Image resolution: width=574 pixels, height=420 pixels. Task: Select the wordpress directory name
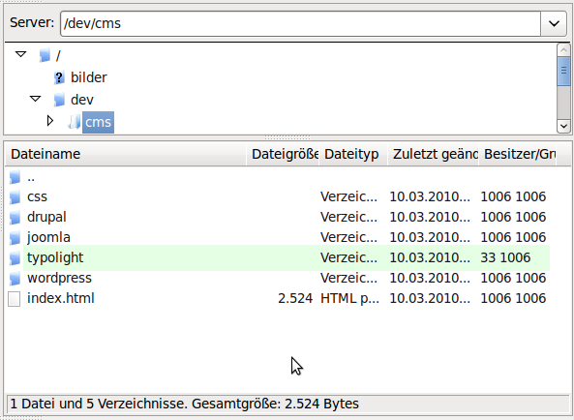click(59, 279)
